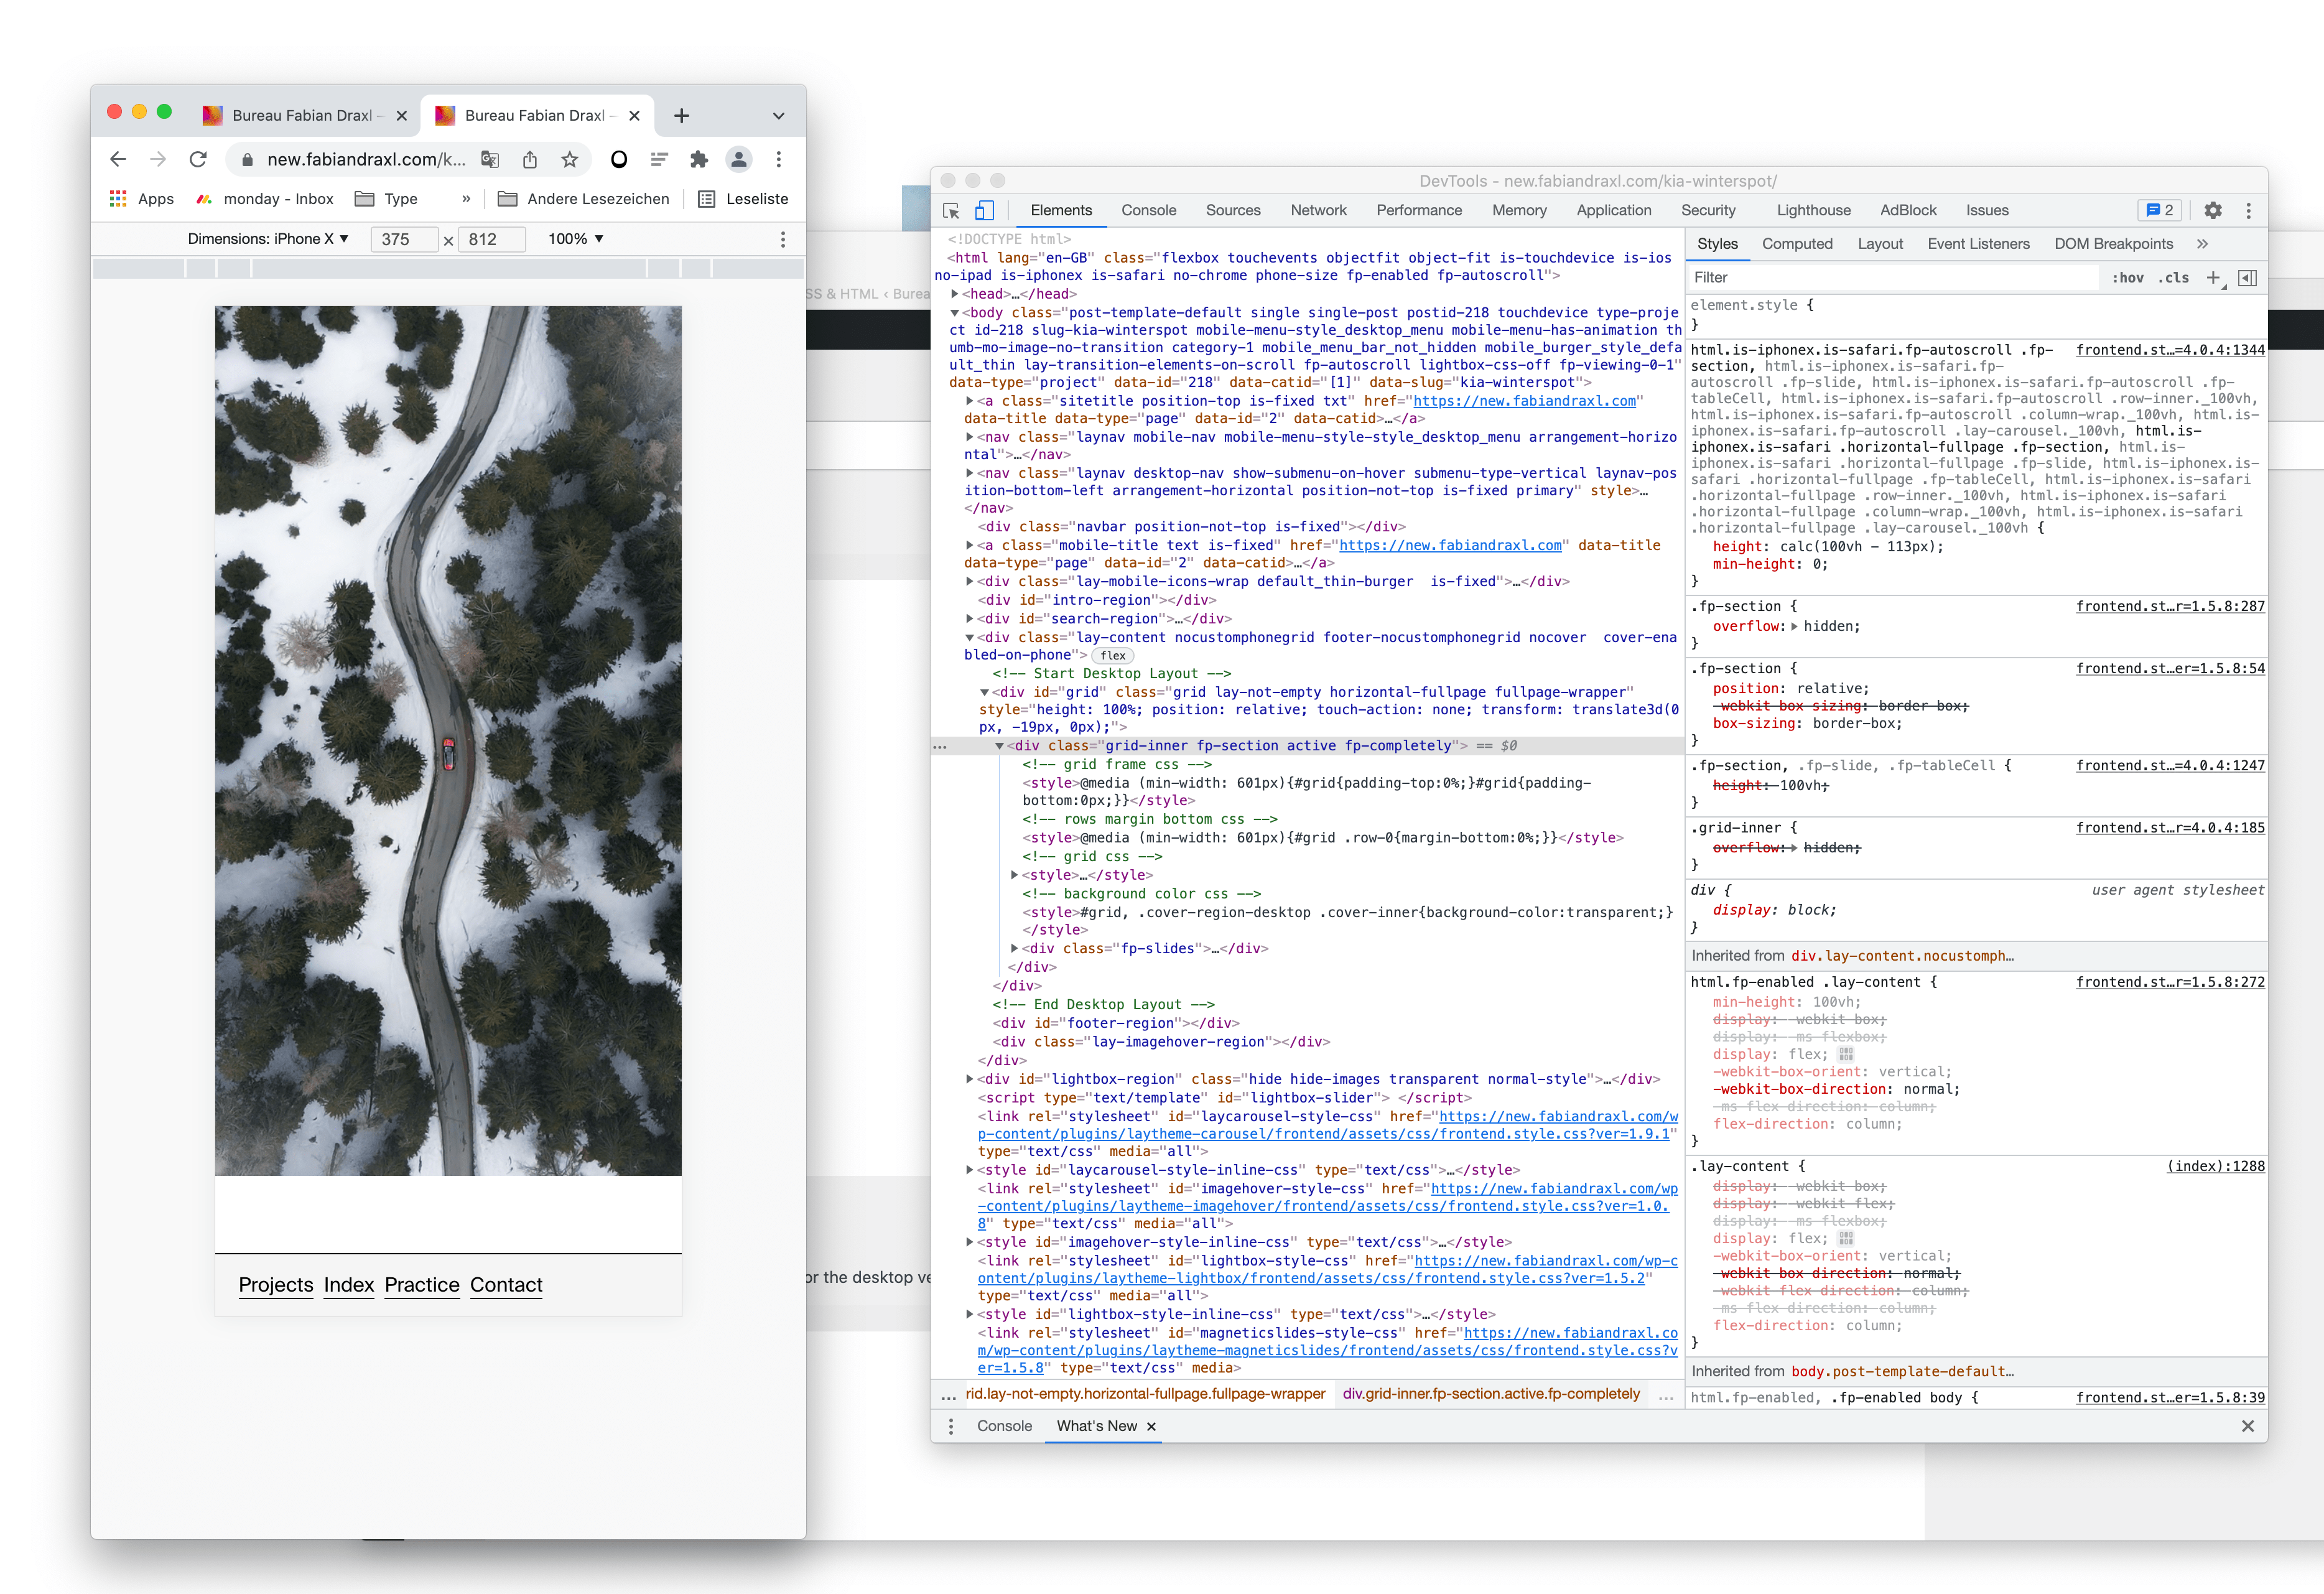Add new style rule plus icon
2324x1594 pixels.
tap(2212, 278)
